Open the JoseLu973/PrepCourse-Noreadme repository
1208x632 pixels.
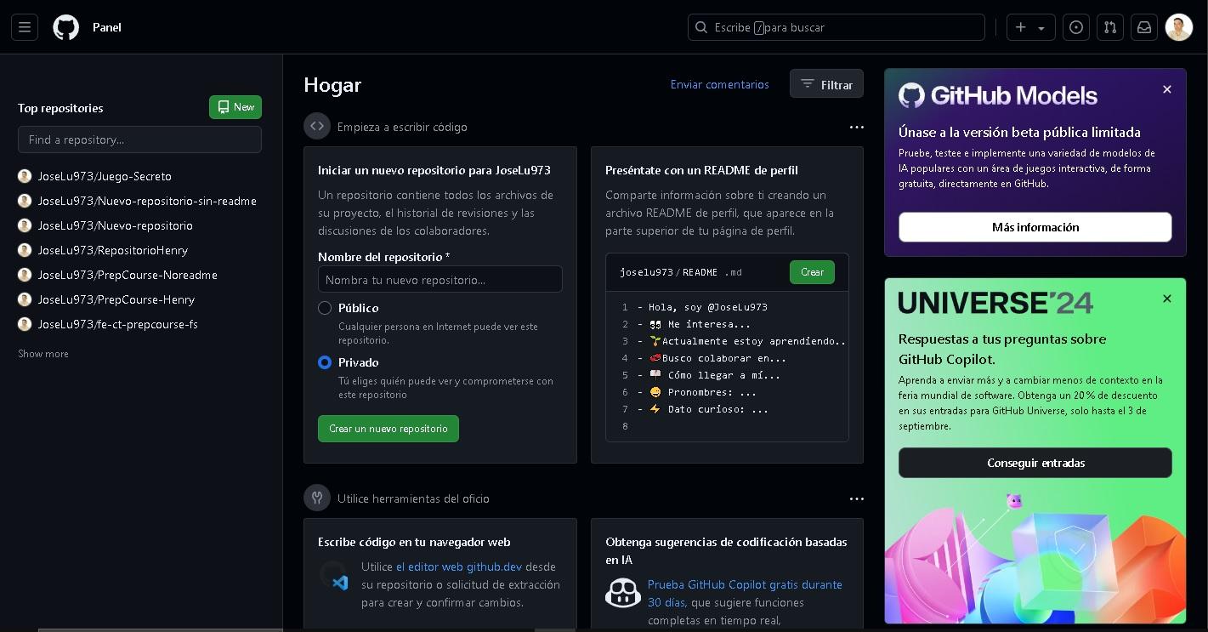[128, 275]
